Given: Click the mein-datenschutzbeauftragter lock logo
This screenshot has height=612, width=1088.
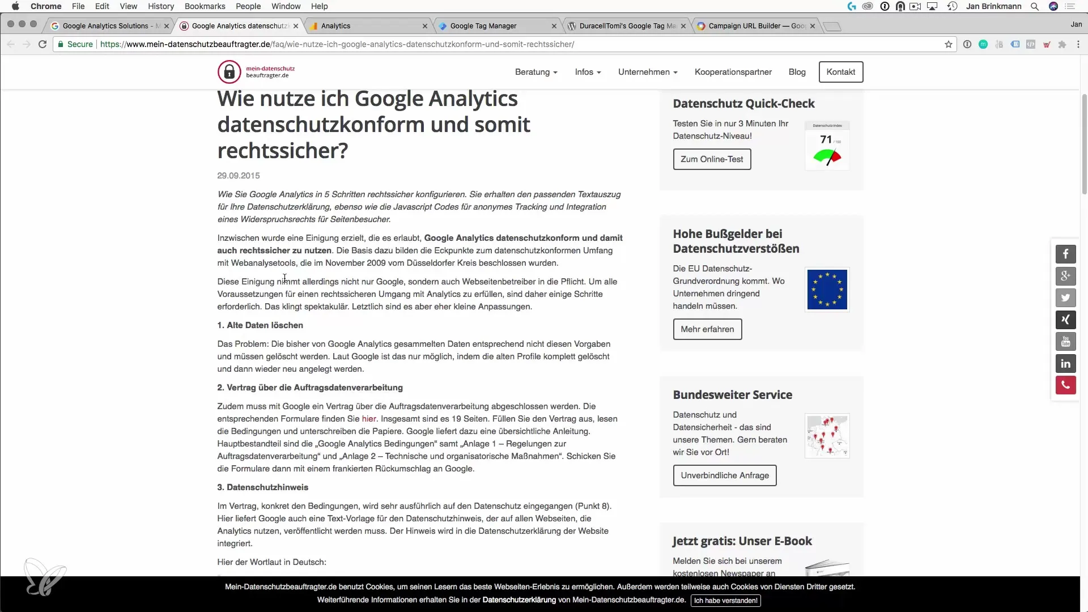Looking at the screenshot, I should [229, 72].
